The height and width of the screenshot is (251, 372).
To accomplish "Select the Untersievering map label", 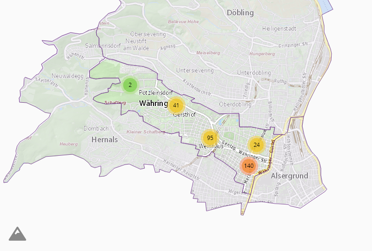I will point(195,71).
